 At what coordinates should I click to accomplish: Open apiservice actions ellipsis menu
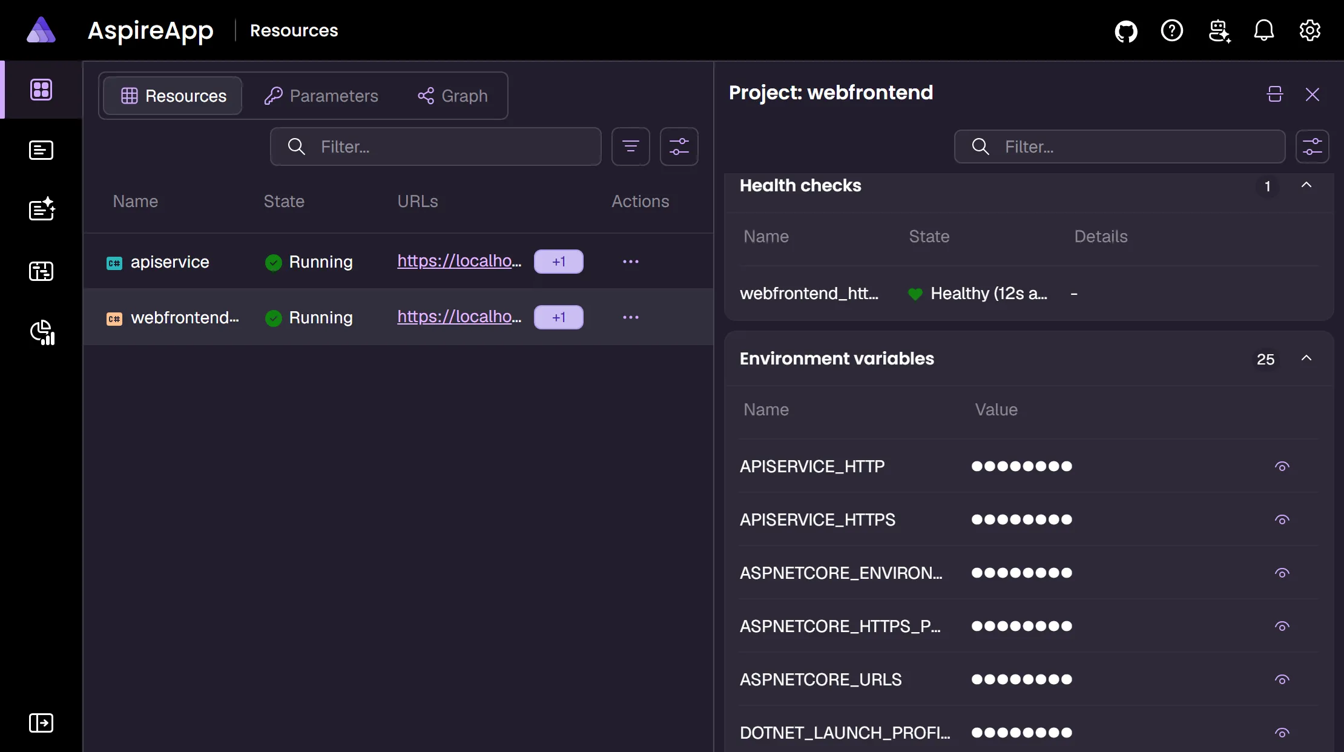(x=631, y=262)
